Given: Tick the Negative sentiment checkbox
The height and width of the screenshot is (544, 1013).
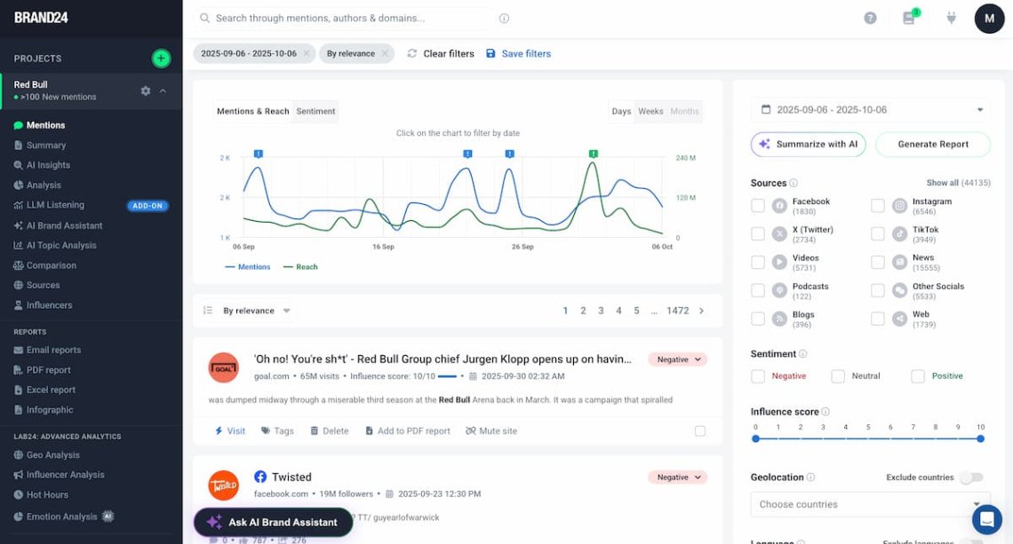Looking at the screenshot, I should 758,376.
